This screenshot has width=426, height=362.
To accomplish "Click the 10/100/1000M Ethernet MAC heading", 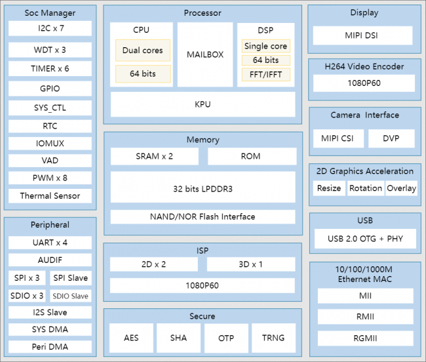I will pos(364,274).
